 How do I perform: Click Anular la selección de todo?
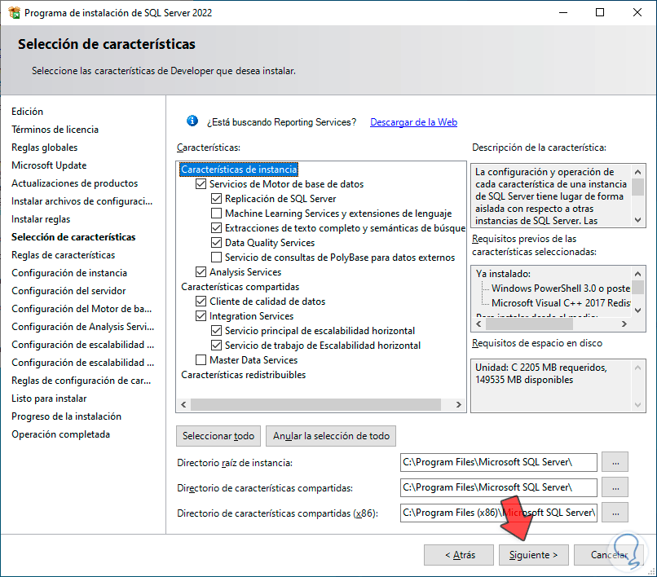pyautogui.click(x=331, y=436)
